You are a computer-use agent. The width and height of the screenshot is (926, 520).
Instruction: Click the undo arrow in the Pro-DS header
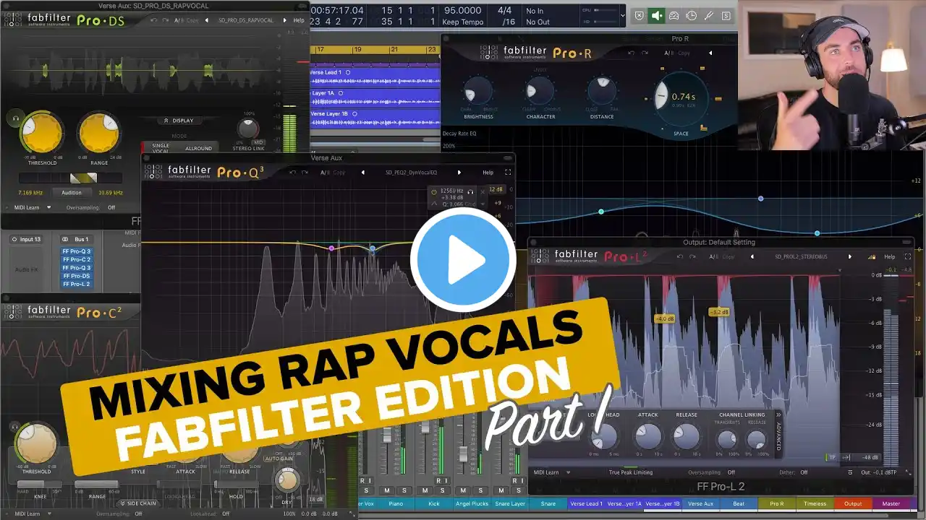click(153, 20)
